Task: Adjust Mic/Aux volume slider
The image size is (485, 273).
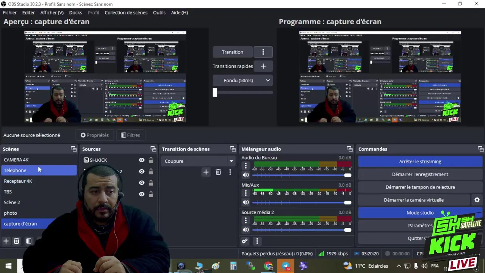Action: (x=302, y=202)
